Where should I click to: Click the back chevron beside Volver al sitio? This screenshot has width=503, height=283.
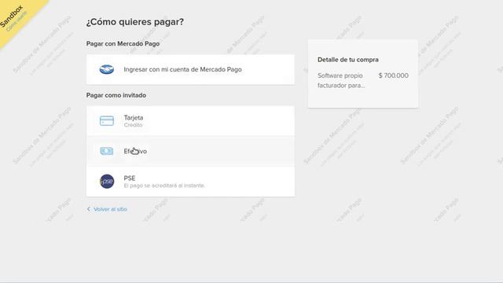[89, 209]
